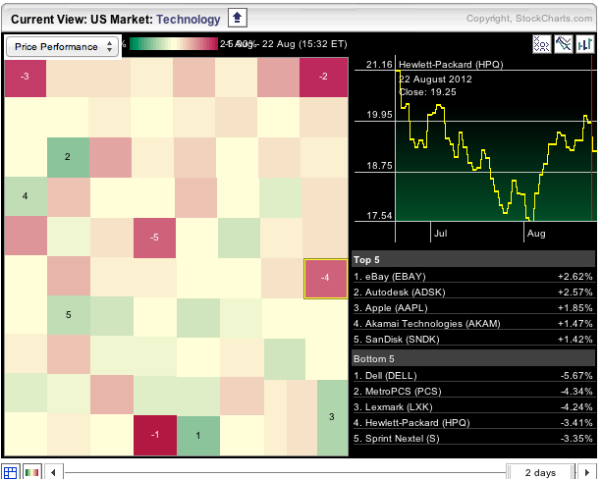
Task: Click Akamai Technologies (AKAM) row
Action: click(473, 324)
